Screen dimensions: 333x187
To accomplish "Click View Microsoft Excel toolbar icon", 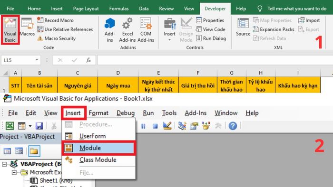I will click(10, 126).
